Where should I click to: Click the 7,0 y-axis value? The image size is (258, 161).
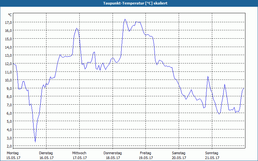9,105
